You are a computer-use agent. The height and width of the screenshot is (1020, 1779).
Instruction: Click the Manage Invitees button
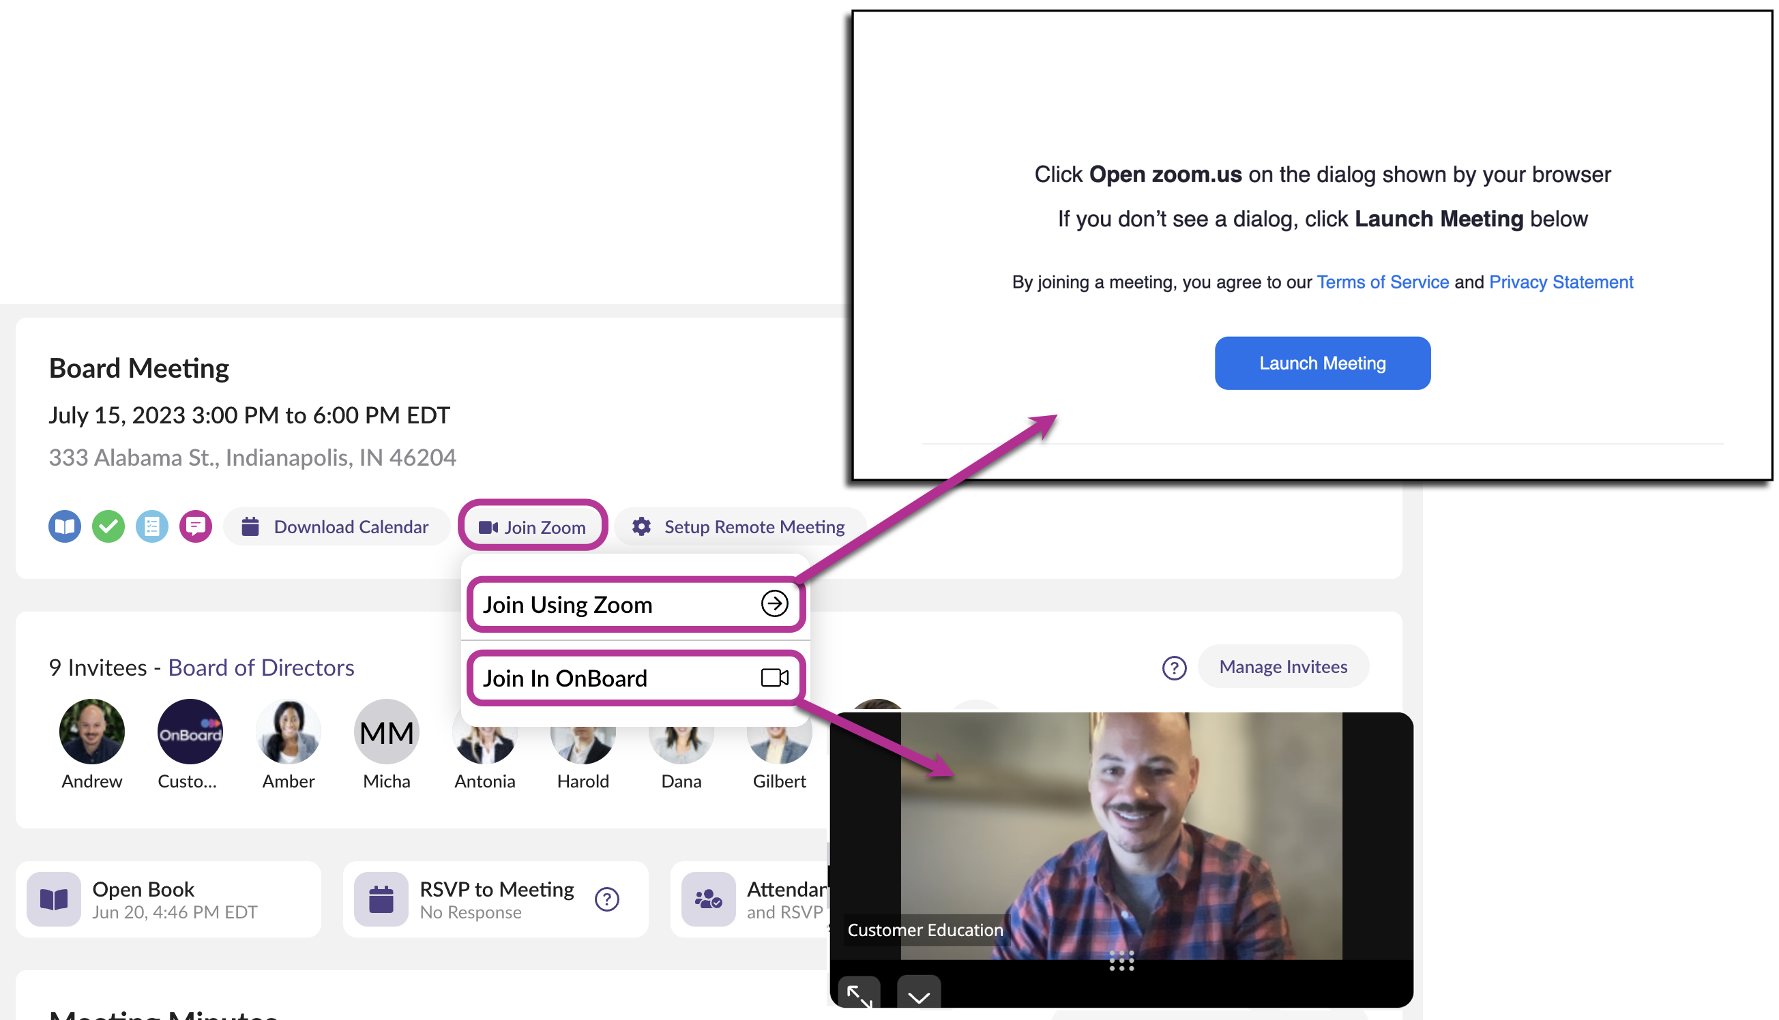coord(1282,666)
